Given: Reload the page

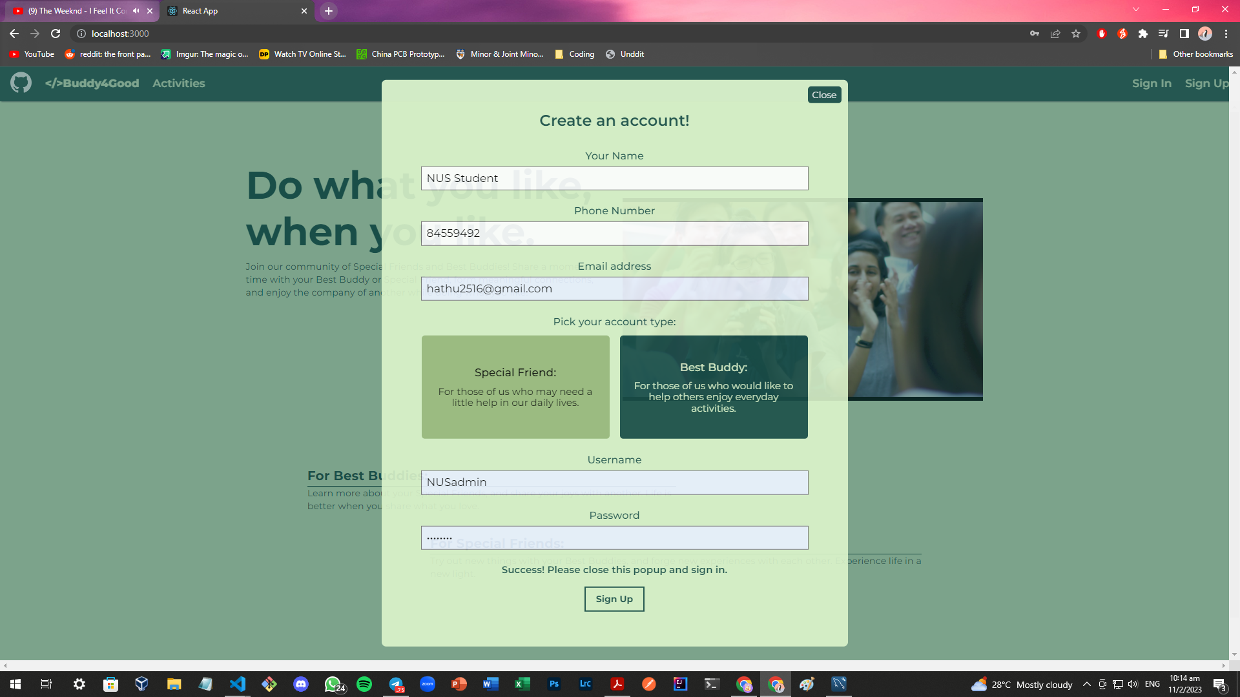Looking at the screenshot, I should pos(56,34).
